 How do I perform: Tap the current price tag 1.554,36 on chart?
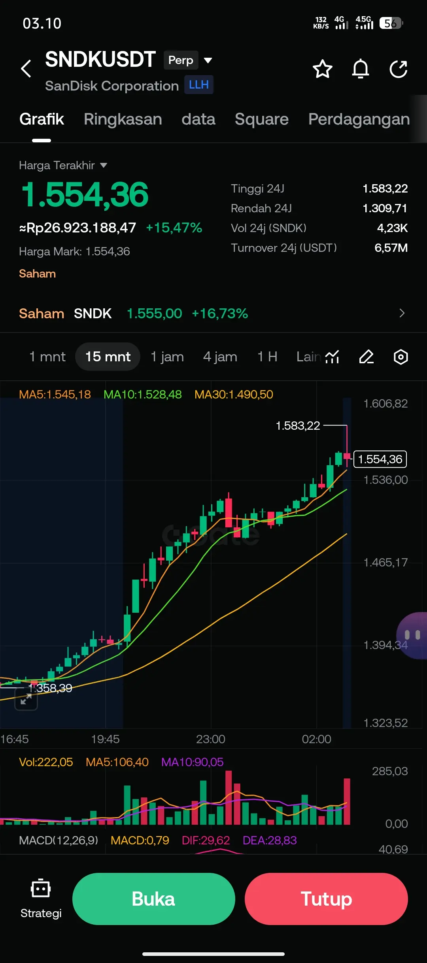click(380, 459)
